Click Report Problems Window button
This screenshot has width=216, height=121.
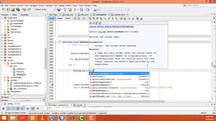click(15, 113)
